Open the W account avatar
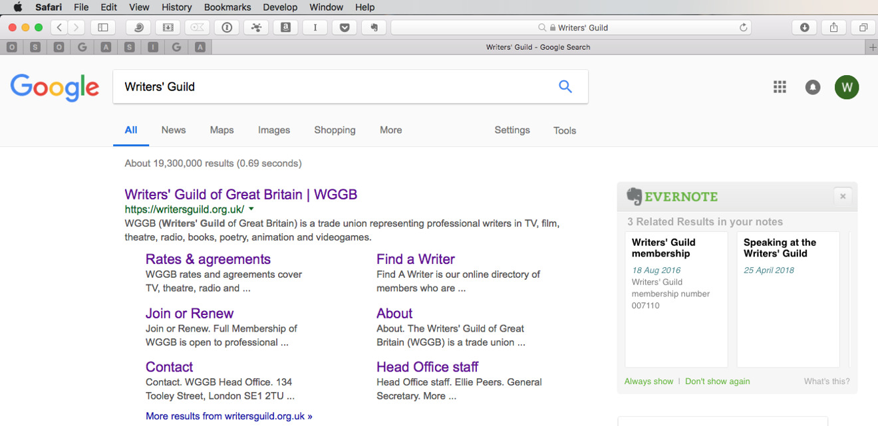The image size is (878, 426). click(847, 87)
